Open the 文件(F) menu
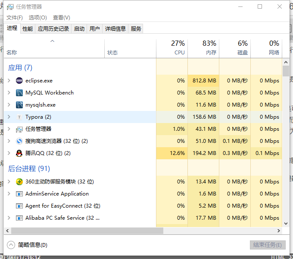Screen dimensions: 293x259 coord(15,18)
